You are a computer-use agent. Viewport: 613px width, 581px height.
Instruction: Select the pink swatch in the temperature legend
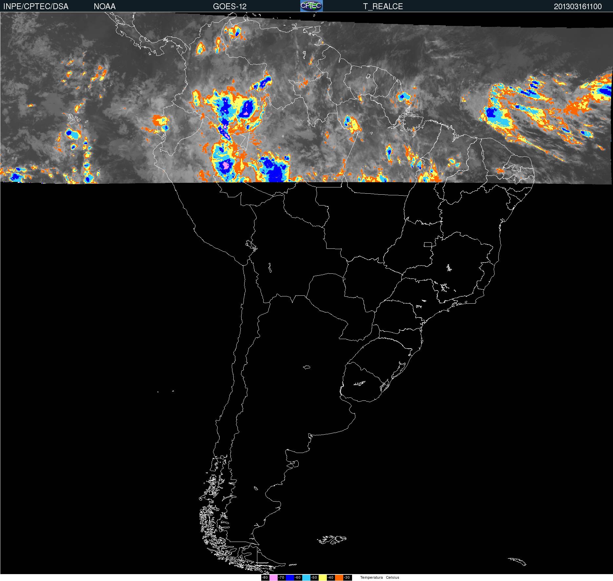tap(273, 578)
